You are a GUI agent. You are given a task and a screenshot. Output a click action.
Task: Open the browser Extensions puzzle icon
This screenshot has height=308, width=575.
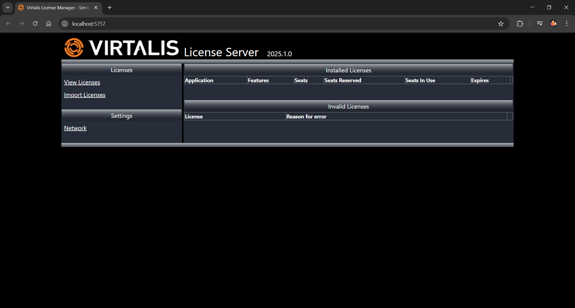click(520, 24)
